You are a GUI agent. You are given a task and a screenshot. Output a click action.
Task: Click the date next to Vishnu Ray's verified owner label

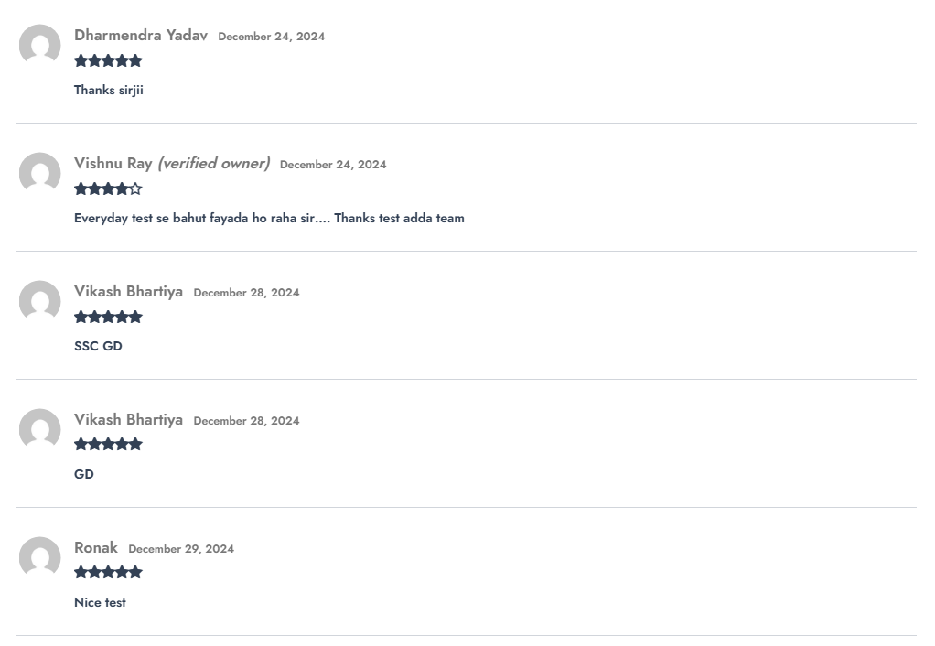pyautogui.click(x=333, y=165)
